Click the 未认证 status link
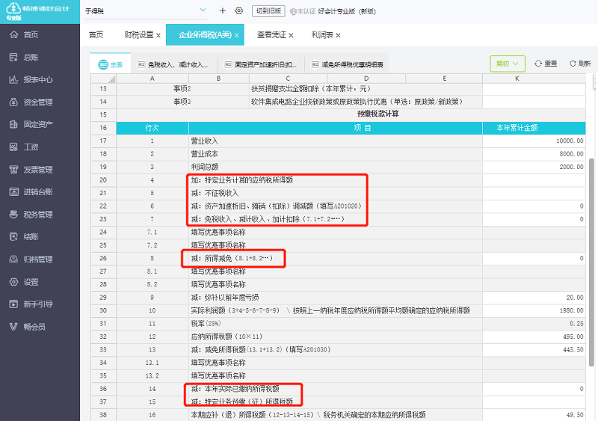Image resolution: width=598 pixels, height=421 pixels. coord(303,11)
